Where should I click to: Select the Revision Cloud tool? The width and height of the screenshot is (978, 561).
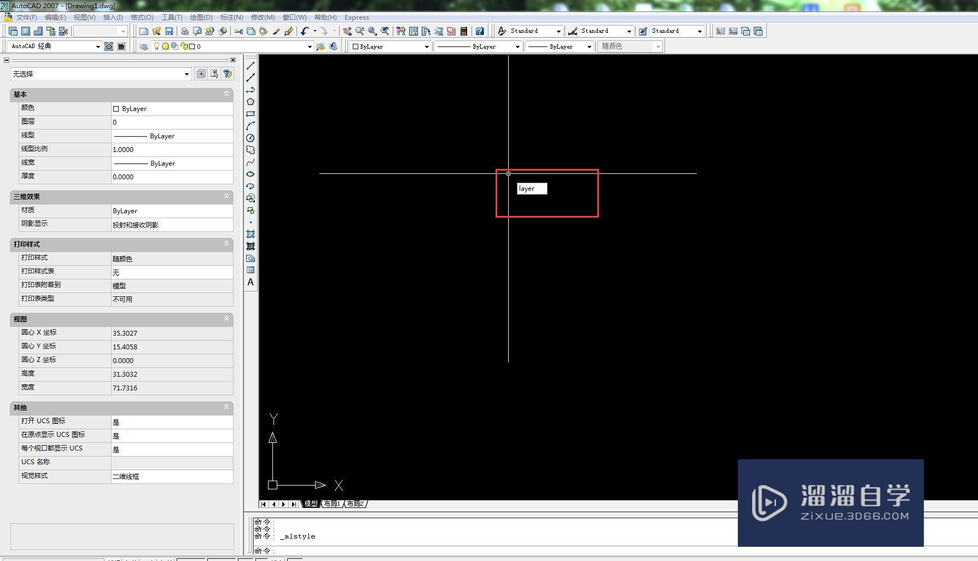(251, 150)
